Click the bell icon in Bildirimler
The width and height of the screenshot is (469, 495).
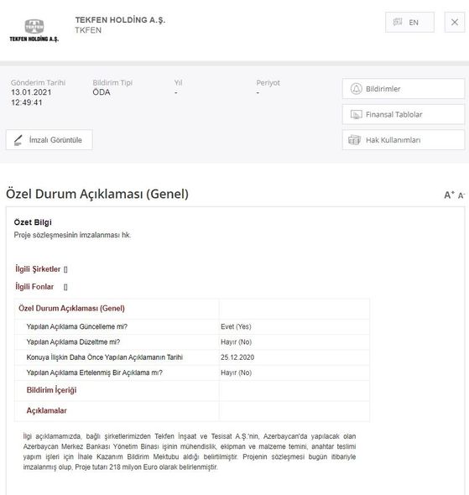point(356,89)
